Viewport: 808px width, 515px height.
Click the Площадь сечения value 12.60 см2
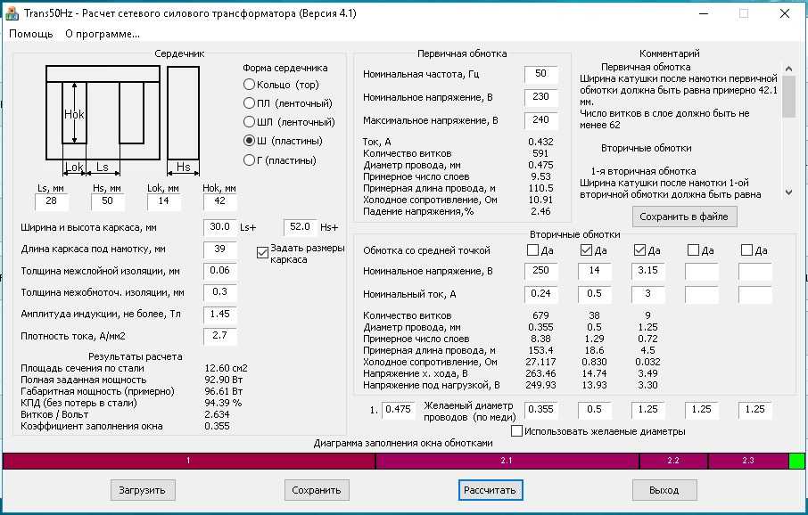tap(227, 369)
